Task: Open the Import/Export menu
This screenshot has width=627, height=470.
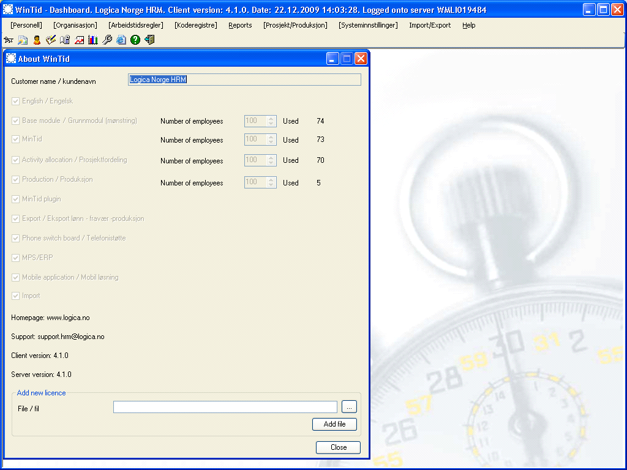Action: pyautogui.click(x=430, y=25)
